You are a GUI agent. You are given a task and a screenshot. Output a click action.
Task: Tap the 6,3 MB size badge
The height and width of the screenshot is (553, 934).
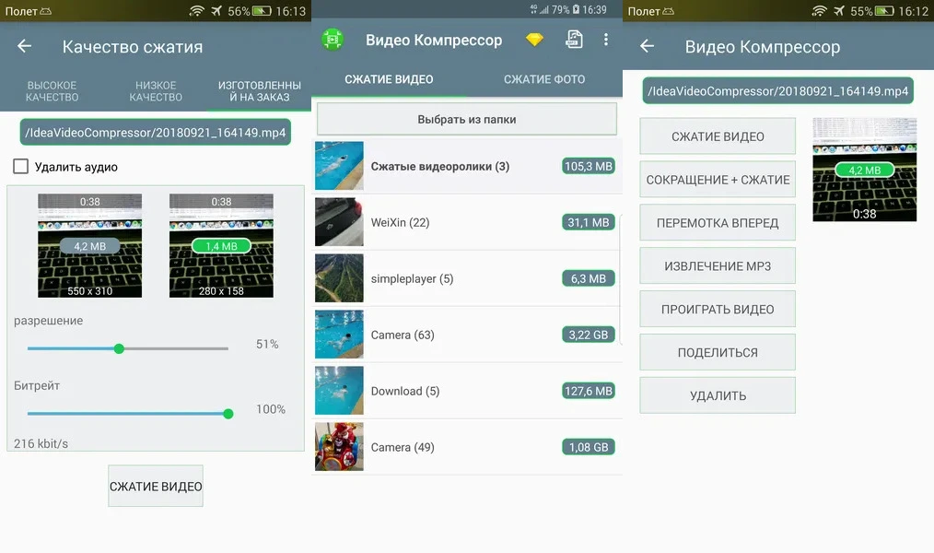tap(589, 278)
